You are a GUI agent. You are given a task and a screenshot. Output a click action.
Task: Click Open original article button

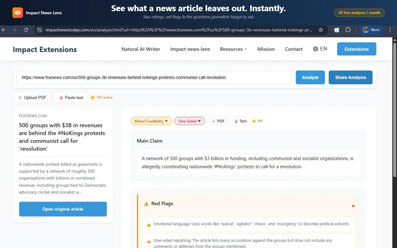click(x=63, y=209)
